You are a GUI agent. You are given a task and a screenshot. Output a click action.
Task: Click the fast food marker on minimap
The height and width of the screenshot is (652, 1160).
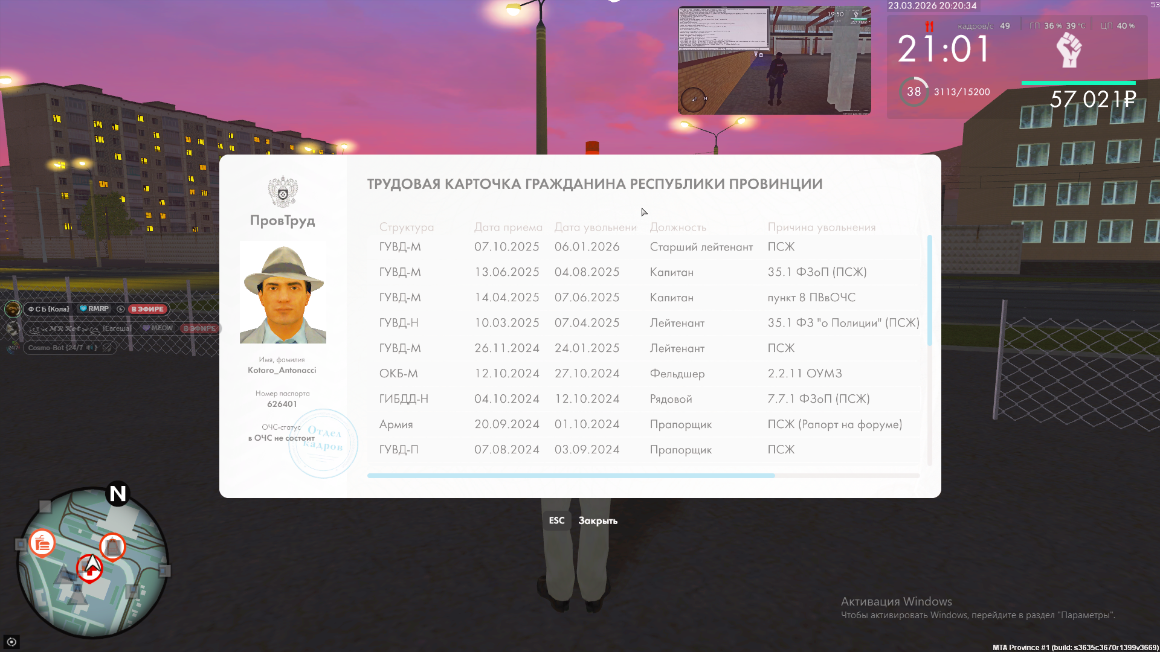[42, 543]
